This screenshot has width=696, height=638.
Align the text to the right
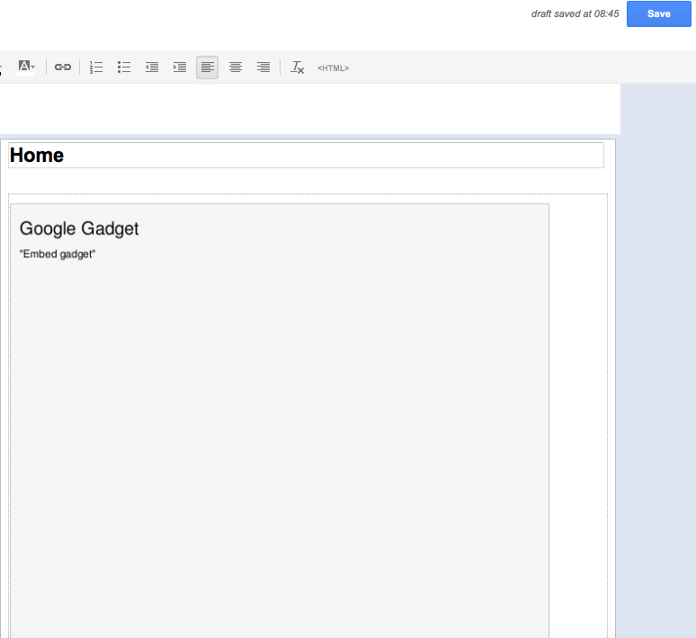tap(263, 67)
